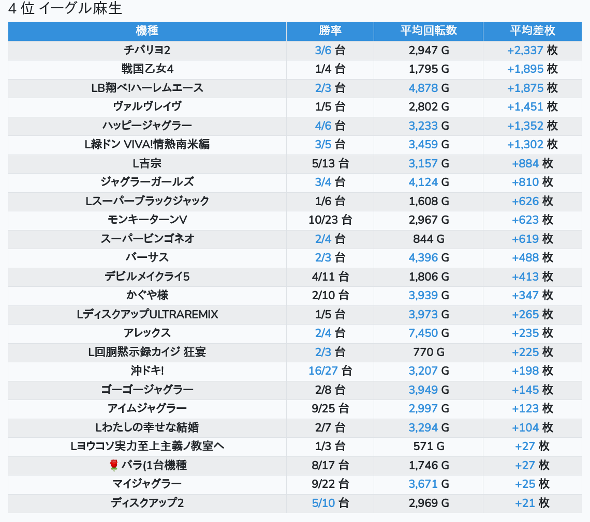Select the +1,451 枚 difference
590x522 pixels.
533,107
